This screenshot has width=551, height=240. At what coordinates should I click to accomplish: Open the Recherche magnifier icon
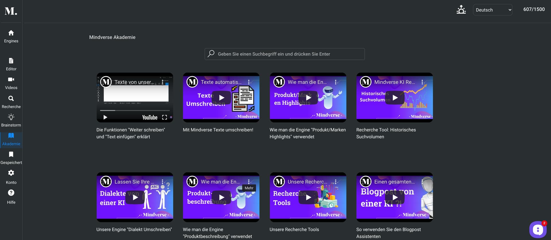click(11, 99)
